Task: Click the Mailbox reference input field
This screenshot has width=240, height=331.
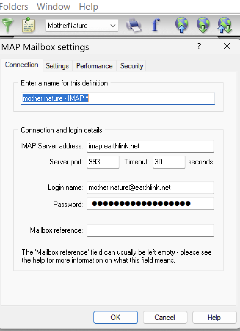Action: tap(150, 230)
